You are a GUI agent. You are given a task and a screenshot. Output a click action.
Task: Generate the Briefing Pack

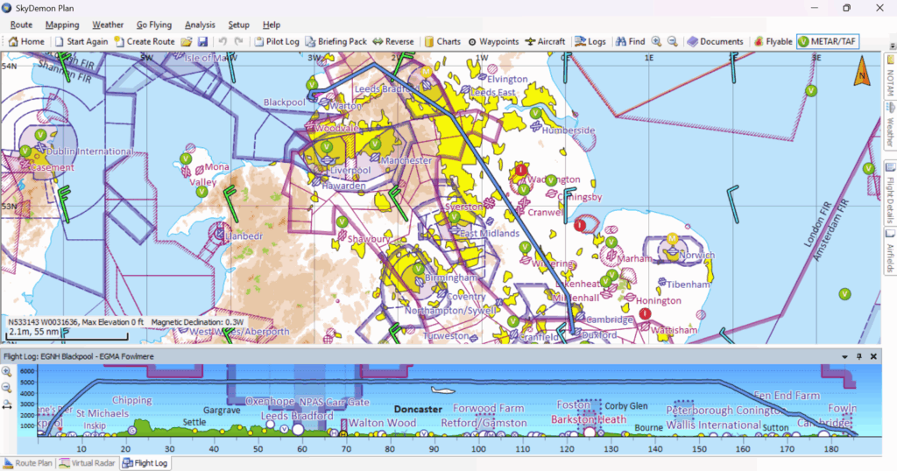click(335, 41)
